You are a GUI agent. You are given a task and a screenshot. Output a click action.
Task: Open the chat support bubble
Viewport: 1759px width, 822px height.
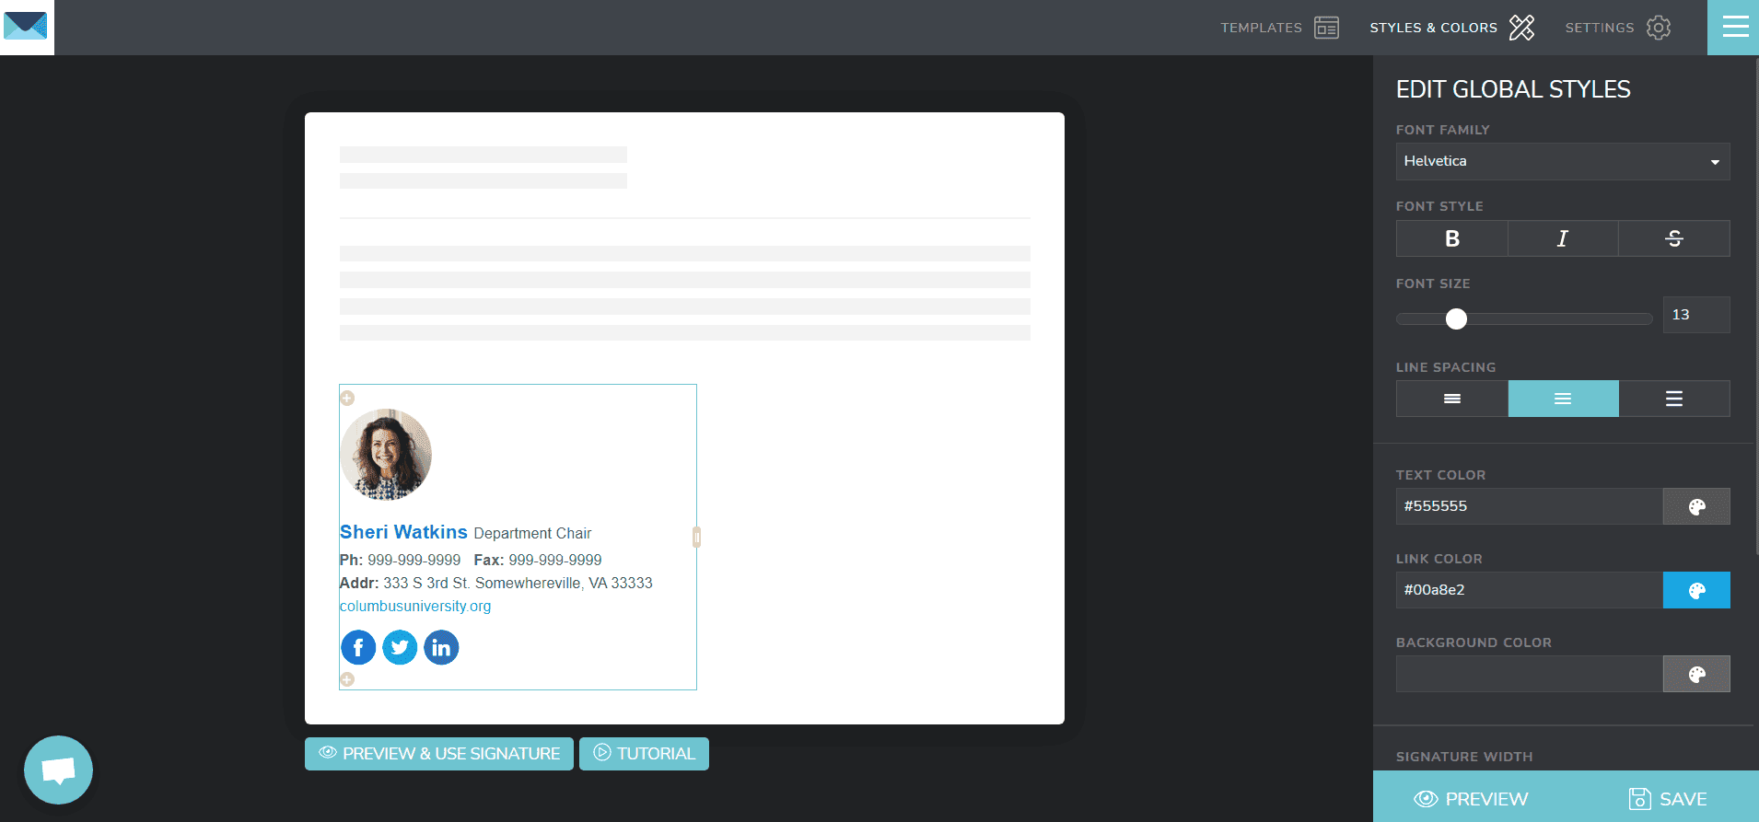[x=58, y=770]
